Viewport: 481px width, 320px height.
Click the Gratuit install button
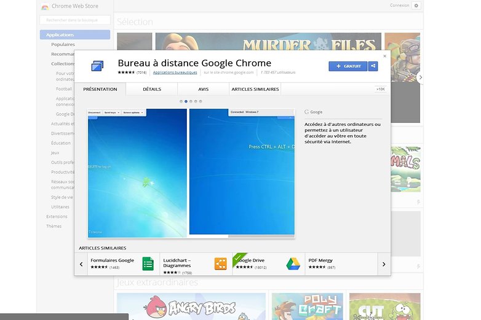(x=348, y=66)
